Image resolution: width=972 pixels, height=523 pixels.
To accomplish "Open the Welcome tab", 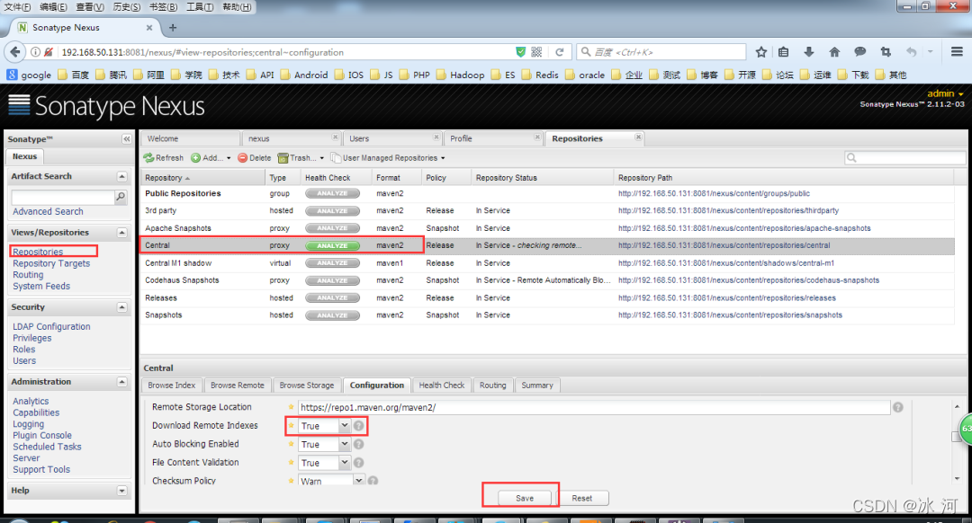I will point(190,138).
